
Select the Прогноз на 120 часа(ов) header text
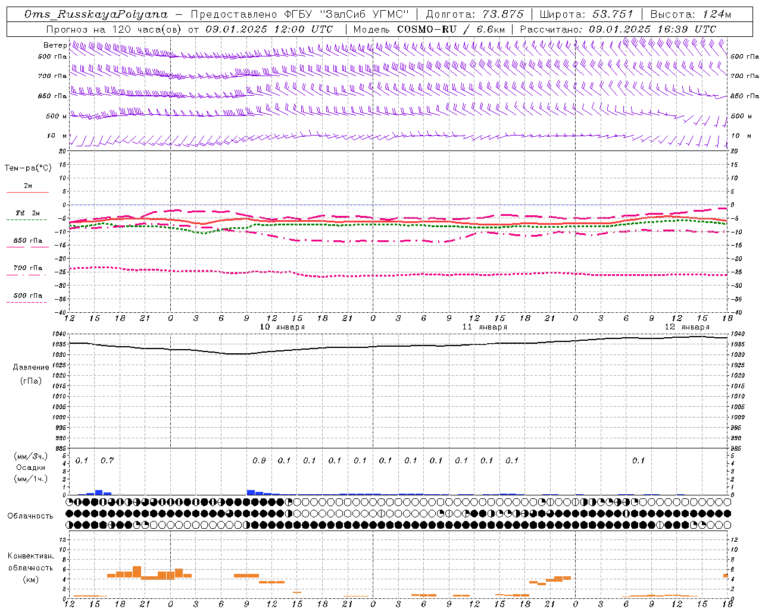click(x=115, y=29)
